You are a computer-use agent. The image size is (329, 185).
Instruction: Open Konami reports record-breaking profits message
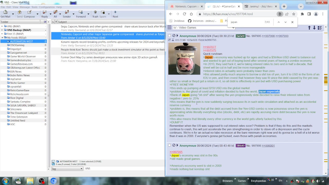[108, 44]
